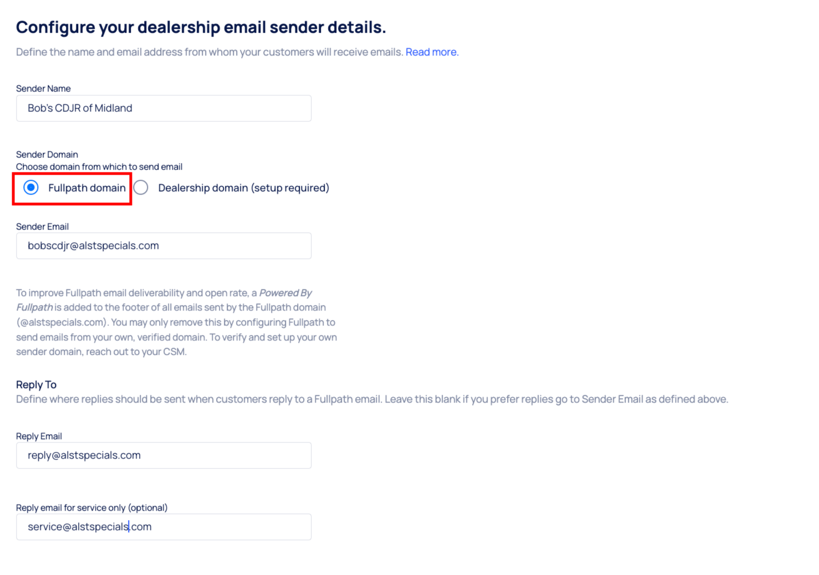Image resolution: width=819 pixels, height=575 pixels.
Task: Click the Sender Name input field
Action: click(163, 108)
